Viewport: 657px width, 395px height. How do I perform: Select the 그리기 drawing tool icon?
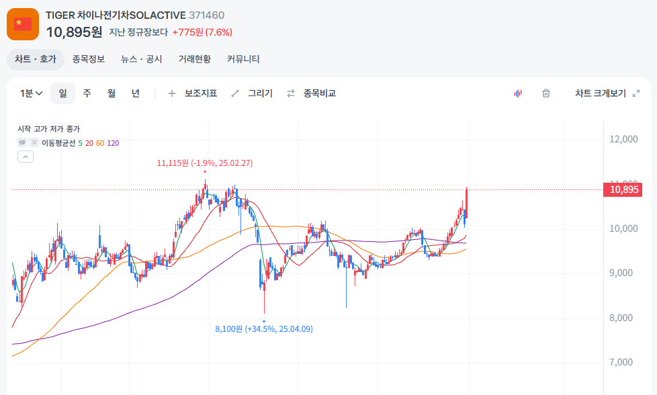[x=235, y=93]
